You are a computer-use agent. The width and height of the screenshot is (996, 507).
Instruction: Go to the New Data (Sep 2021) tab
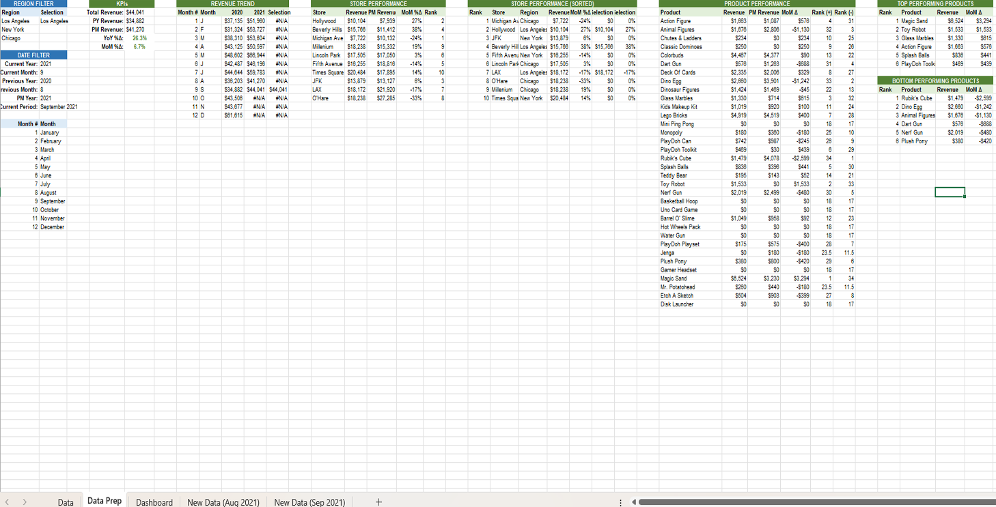(x=309, y=502)
